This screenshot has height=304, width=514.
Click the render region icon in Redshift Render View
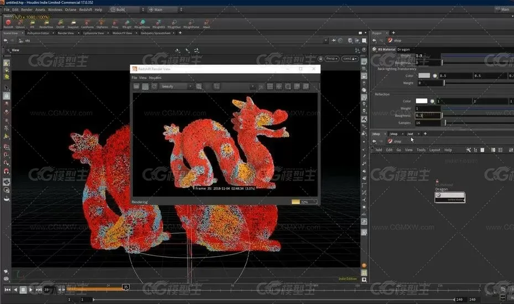coord(217,86)
